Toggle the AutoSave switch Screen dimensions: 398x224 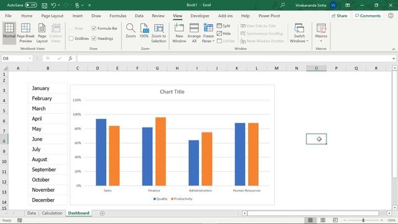click(30, 5)
